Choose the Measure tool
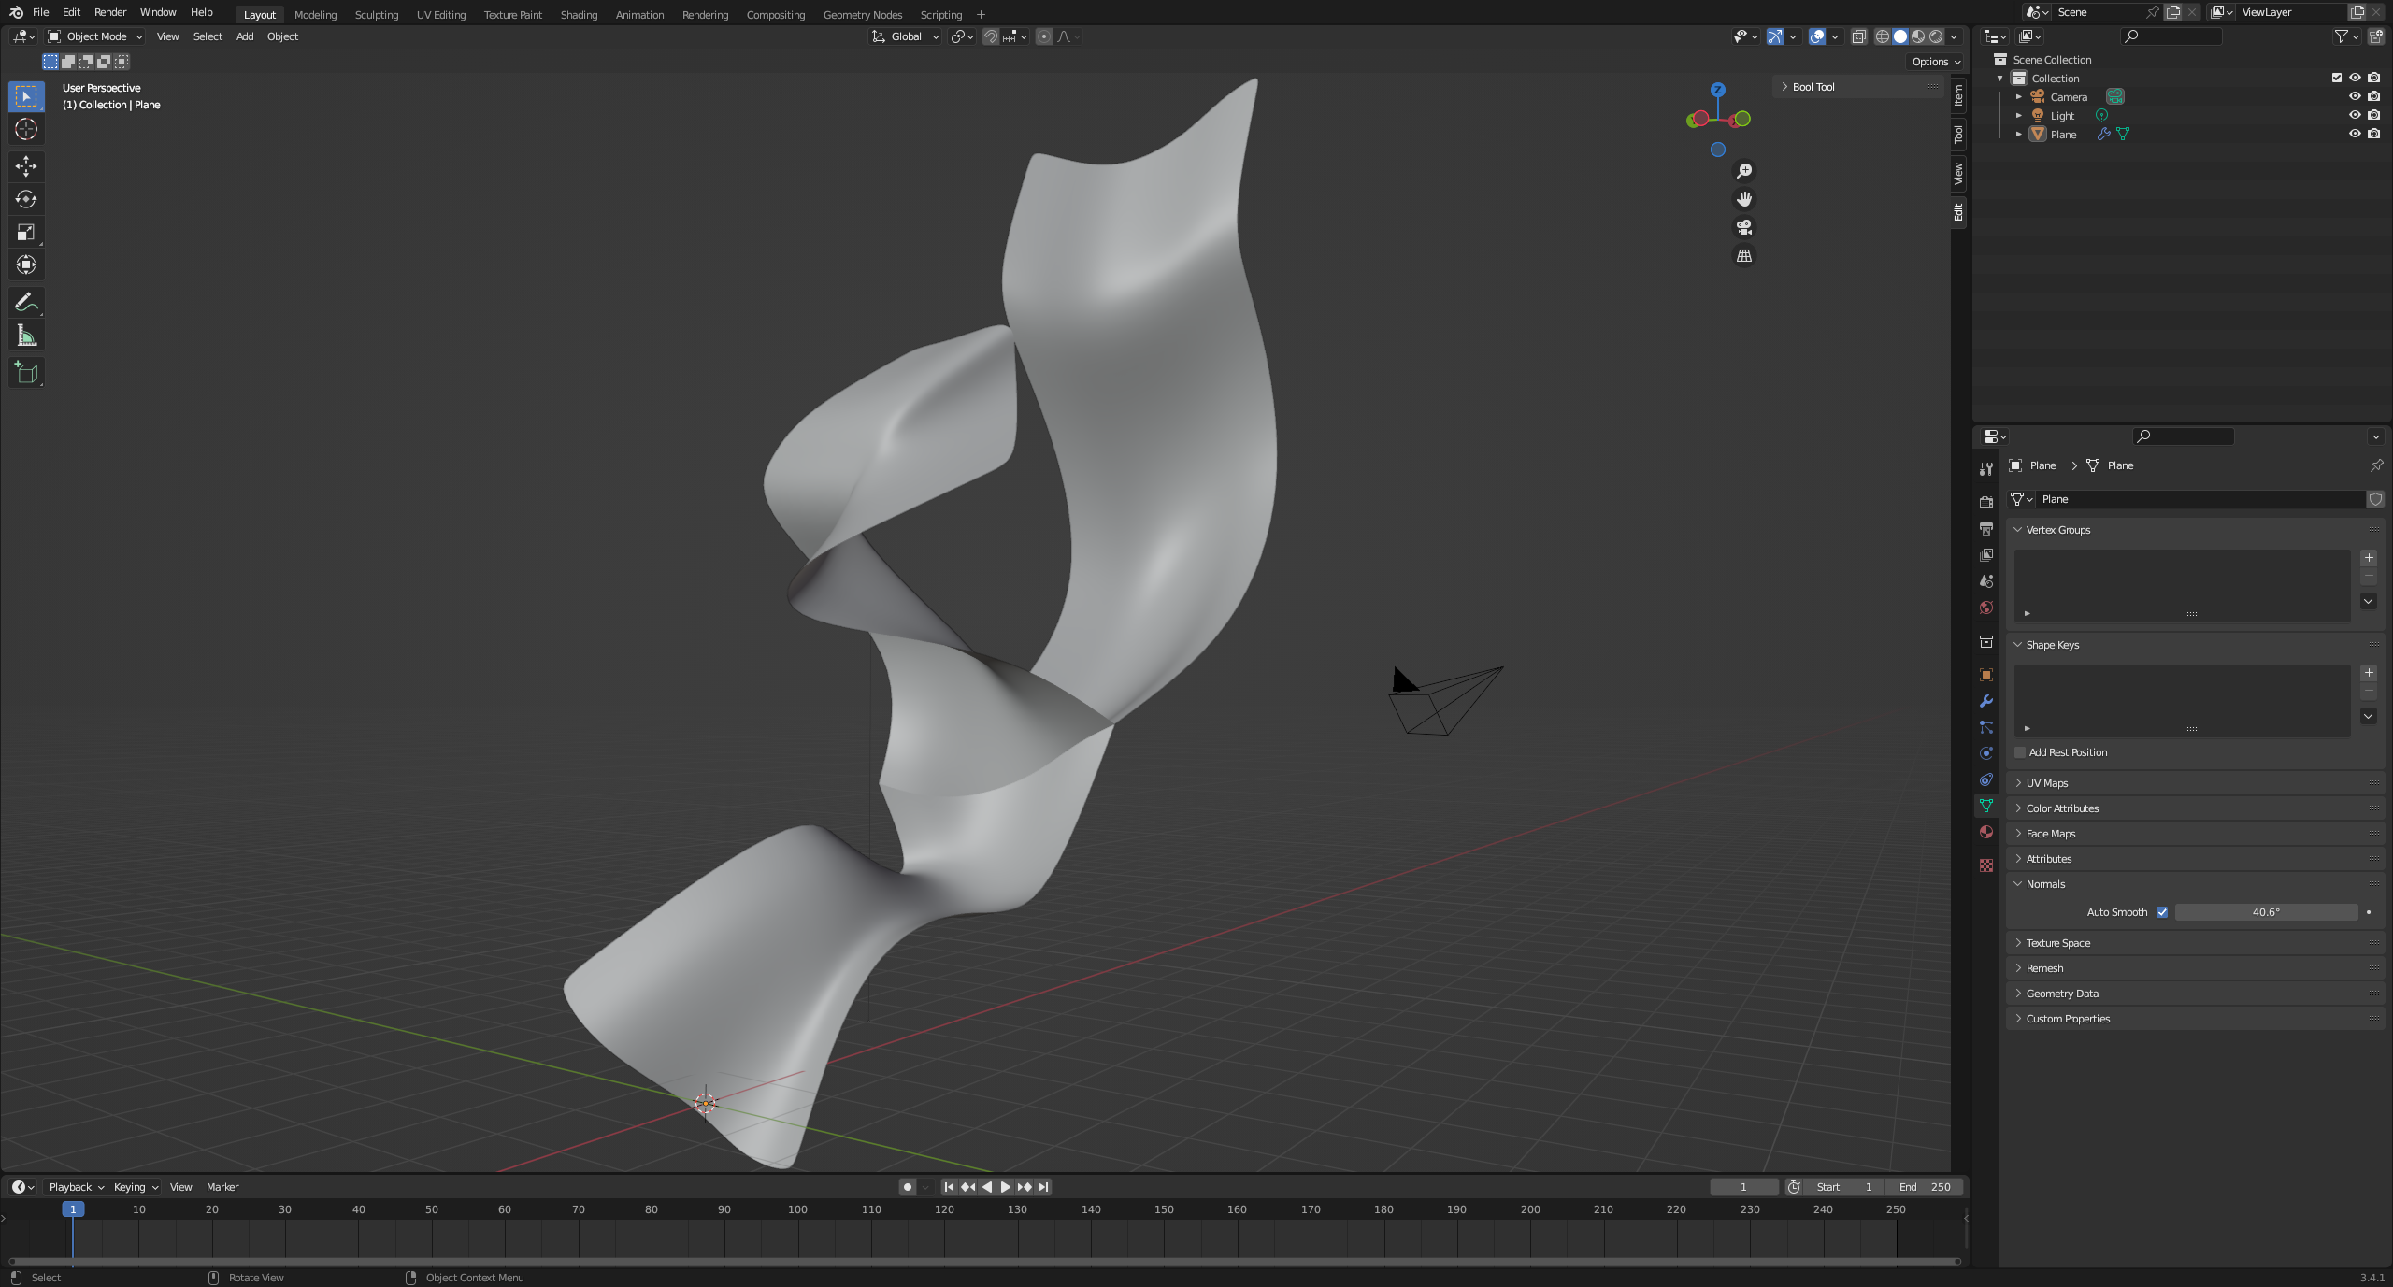2393x1287 pixels. coord(26,336)
